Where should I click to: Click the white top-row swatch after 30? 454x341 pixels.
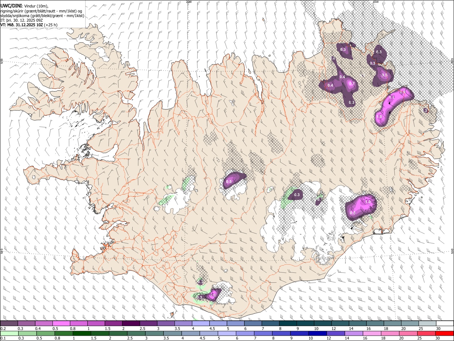coord(445,324)
